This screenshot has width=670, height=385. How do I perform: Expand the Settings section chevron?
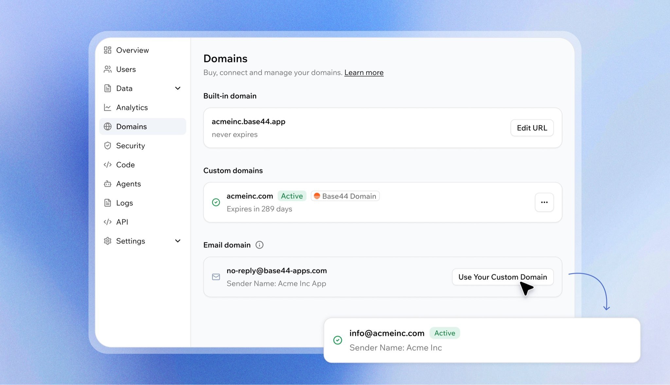[178, 241]
